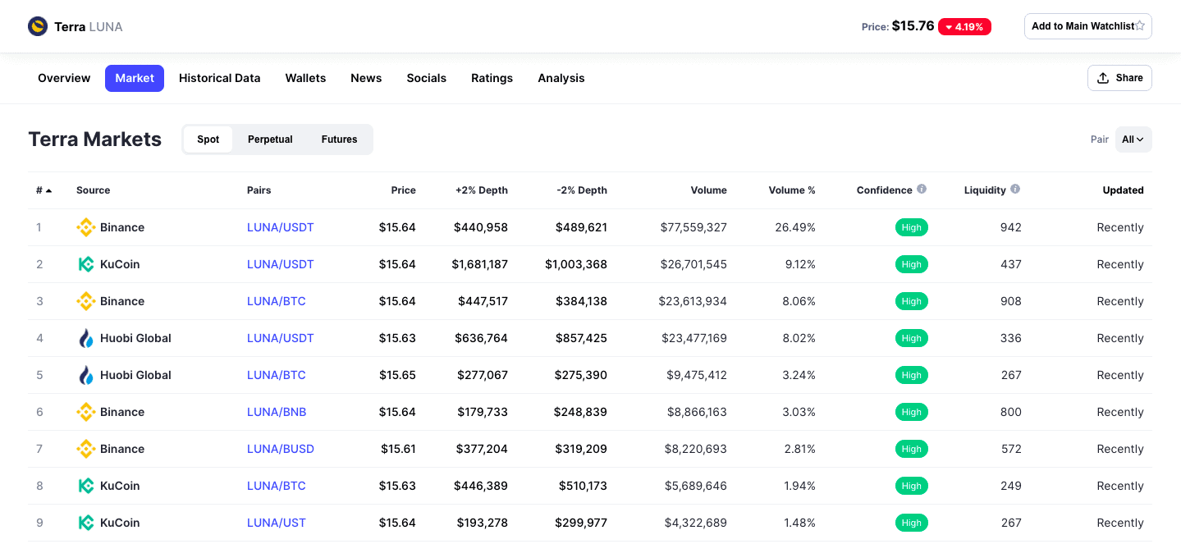The width and height of the screenshot is (1181, 544).
Task: Open the LUNA/BUSD pair link
Action: click(x=281, y=449)
